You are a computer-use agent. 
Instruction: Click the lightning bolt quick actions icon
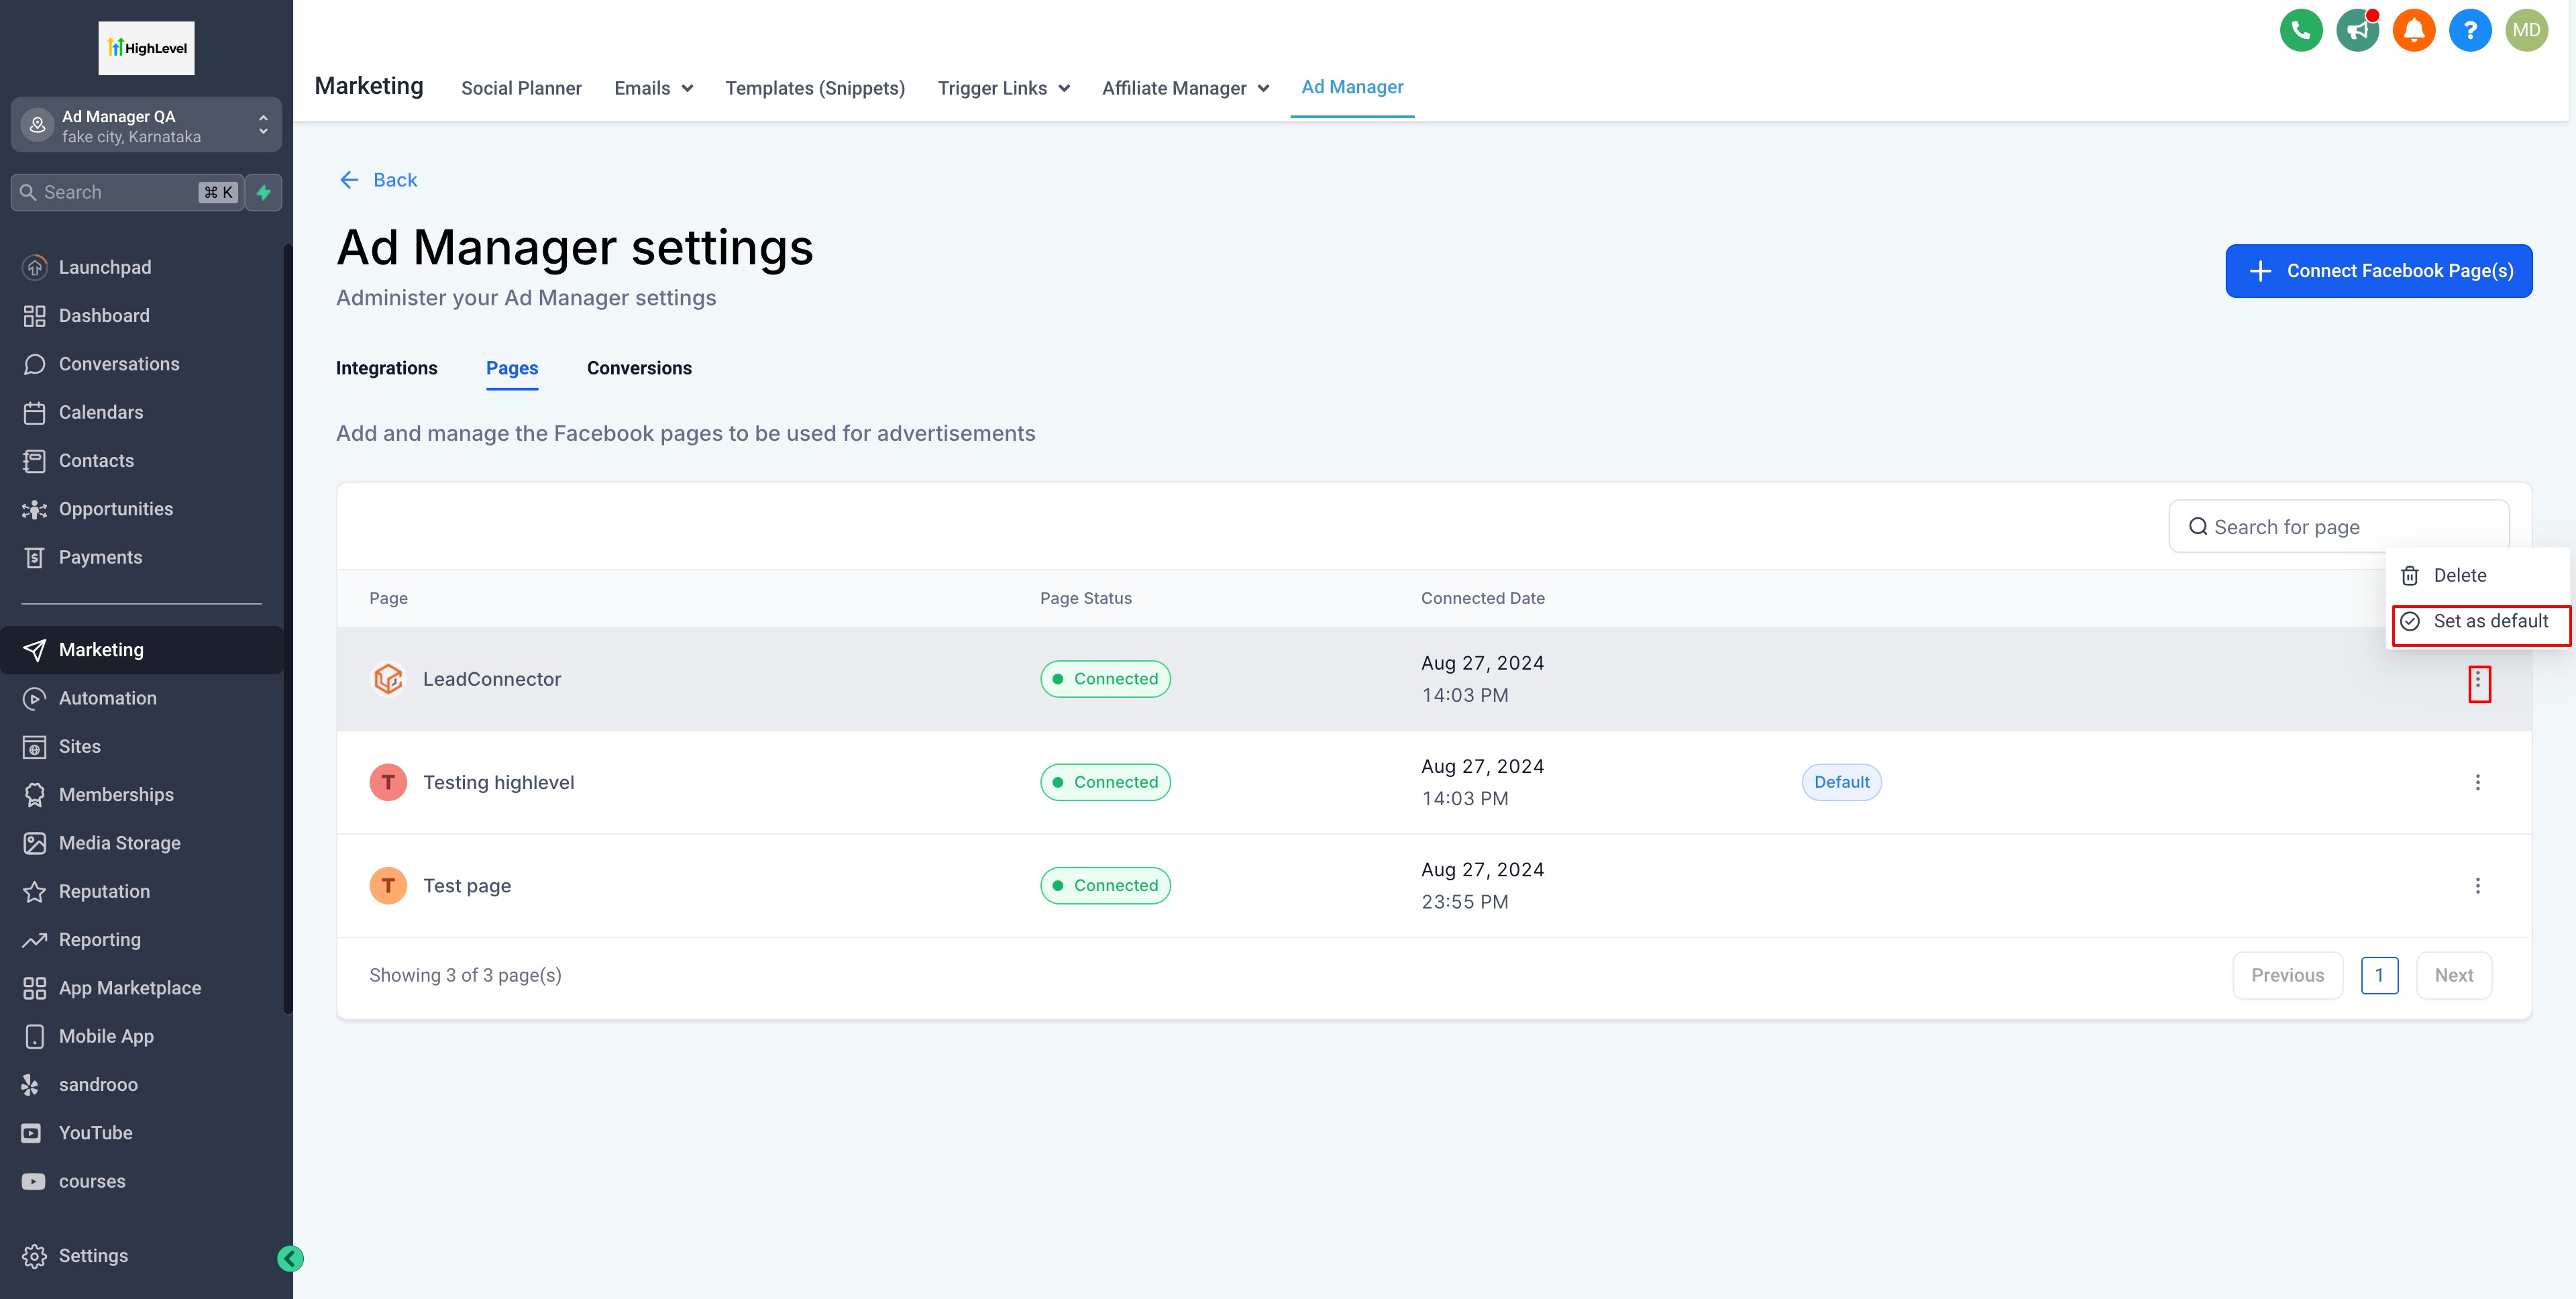[264, 192]
